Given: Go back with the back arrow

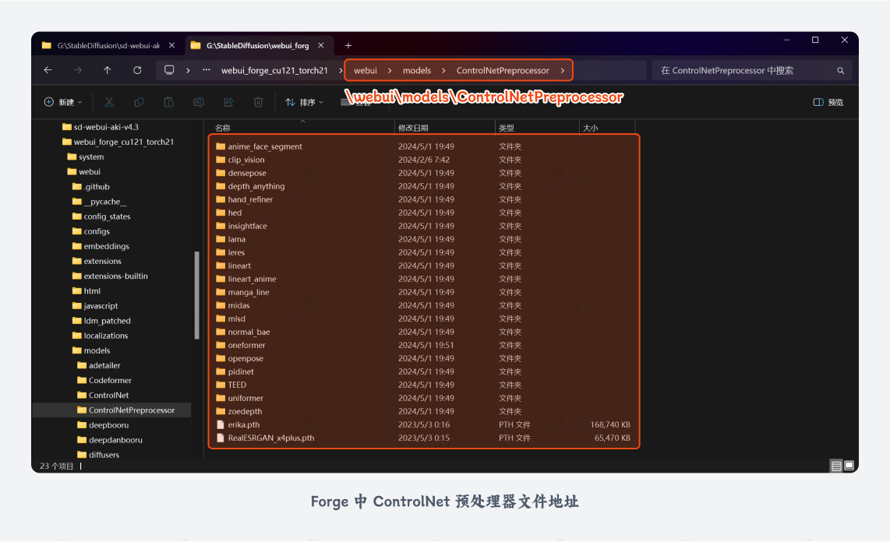Looking at the screenshot, I should [48, 70].
